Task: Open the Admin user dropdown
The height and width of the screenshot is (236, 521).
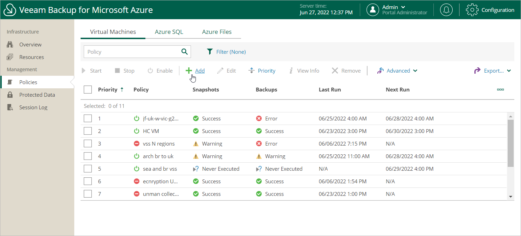Action: (x=394, y=7)
